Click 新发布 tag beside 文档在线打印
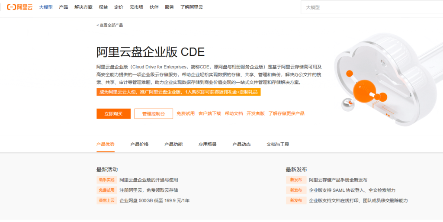 [x=296, y=200]
